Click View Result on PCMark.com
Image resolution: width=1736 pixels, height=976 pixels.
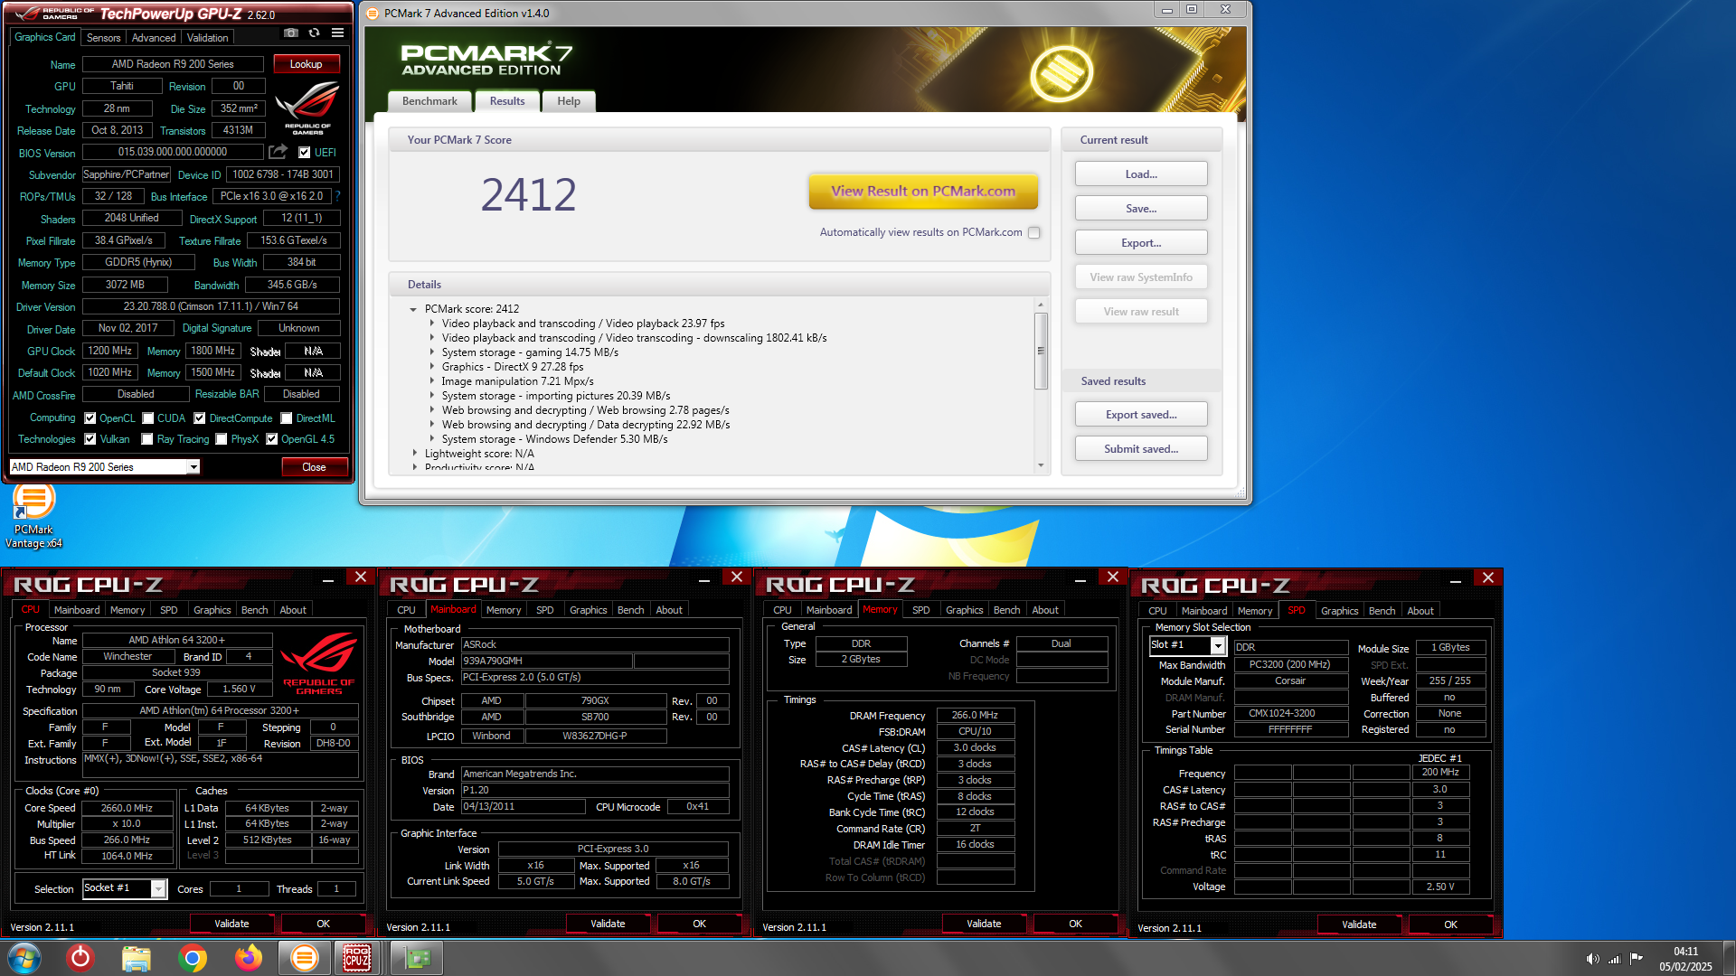coord(923,192)
